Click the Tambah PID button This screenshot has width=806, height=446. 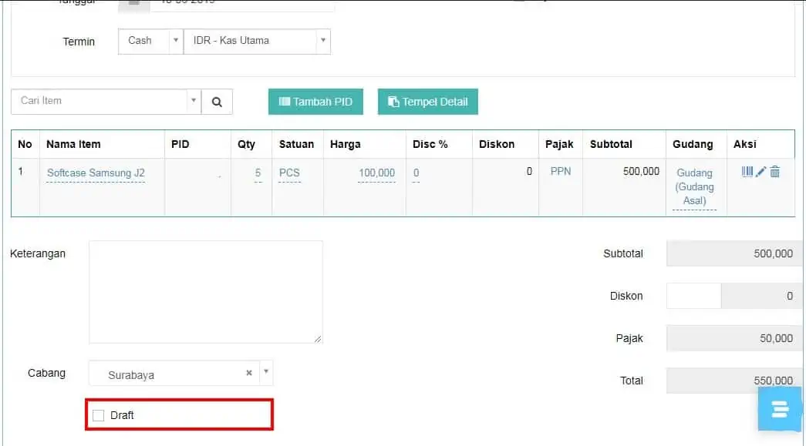[315, 102]
